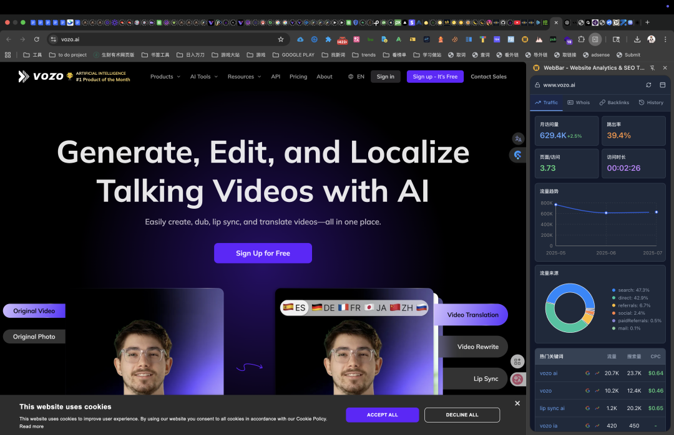This screenshot has height=435, width=674.
Task: Click the Google icon in the vozo ai row
Action: (587, 373)
